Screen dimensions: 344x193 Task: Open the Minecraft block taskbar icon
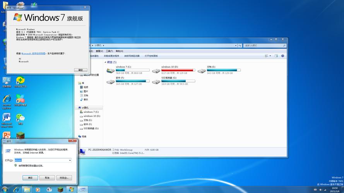click(60, 190)
